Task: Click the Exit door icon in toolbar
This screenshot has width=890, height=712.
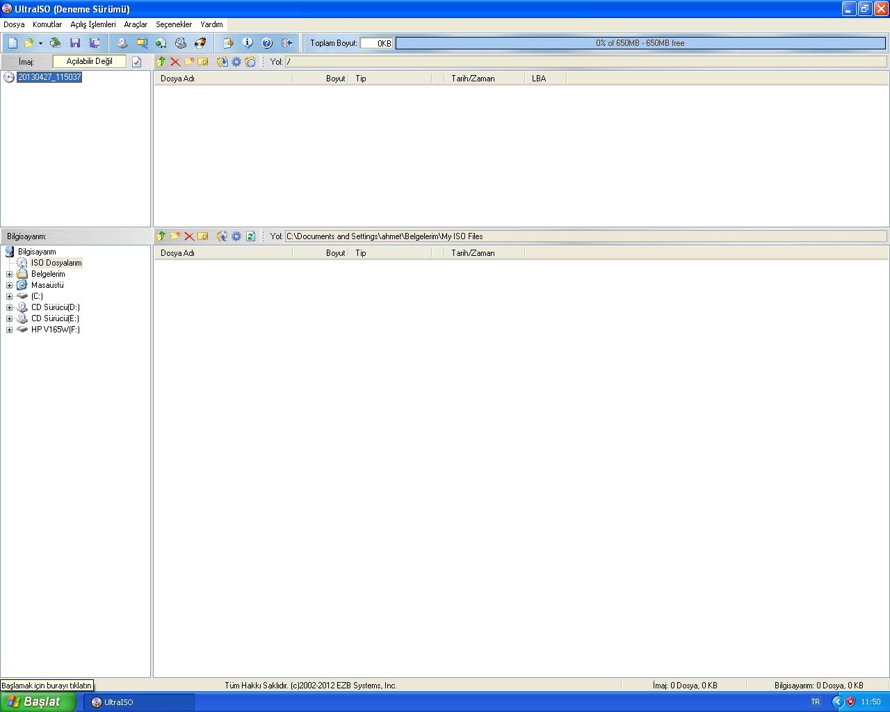Action: point(286,43)
